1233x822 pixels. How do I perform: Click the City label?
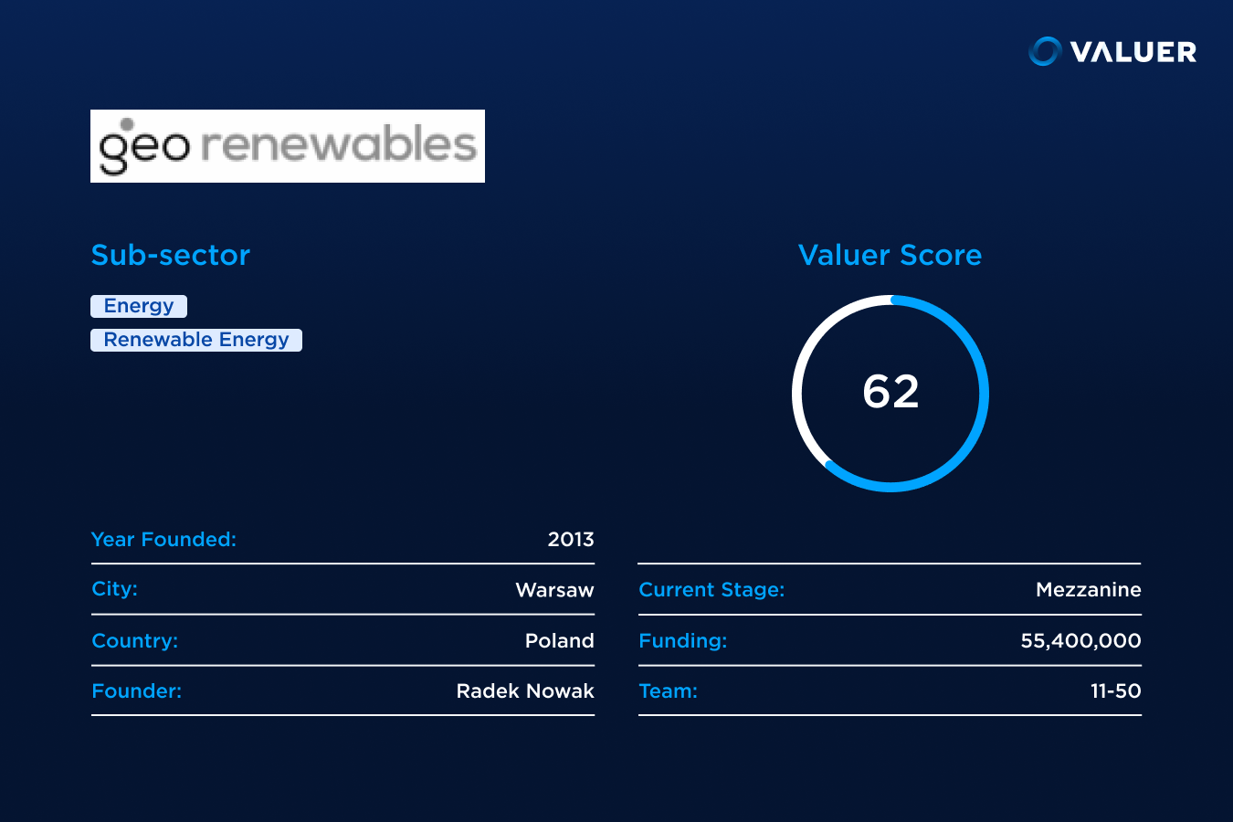click(115, 589)
